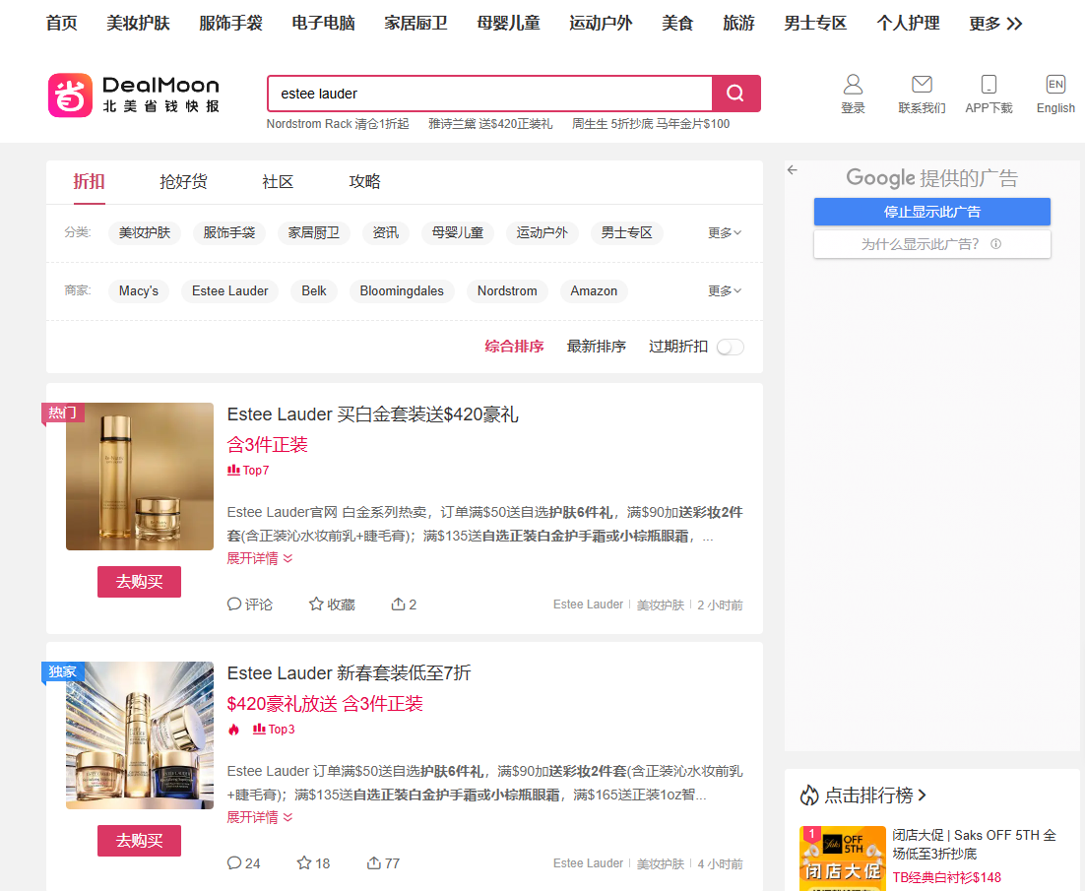Share the 新春套装 deal showing 77

[383, 862]
